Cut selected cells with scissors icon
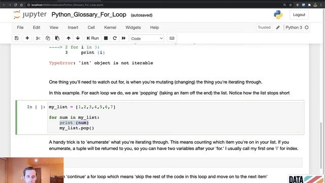The width and height of the screenshot is (325, 183). tap(38, 38)
